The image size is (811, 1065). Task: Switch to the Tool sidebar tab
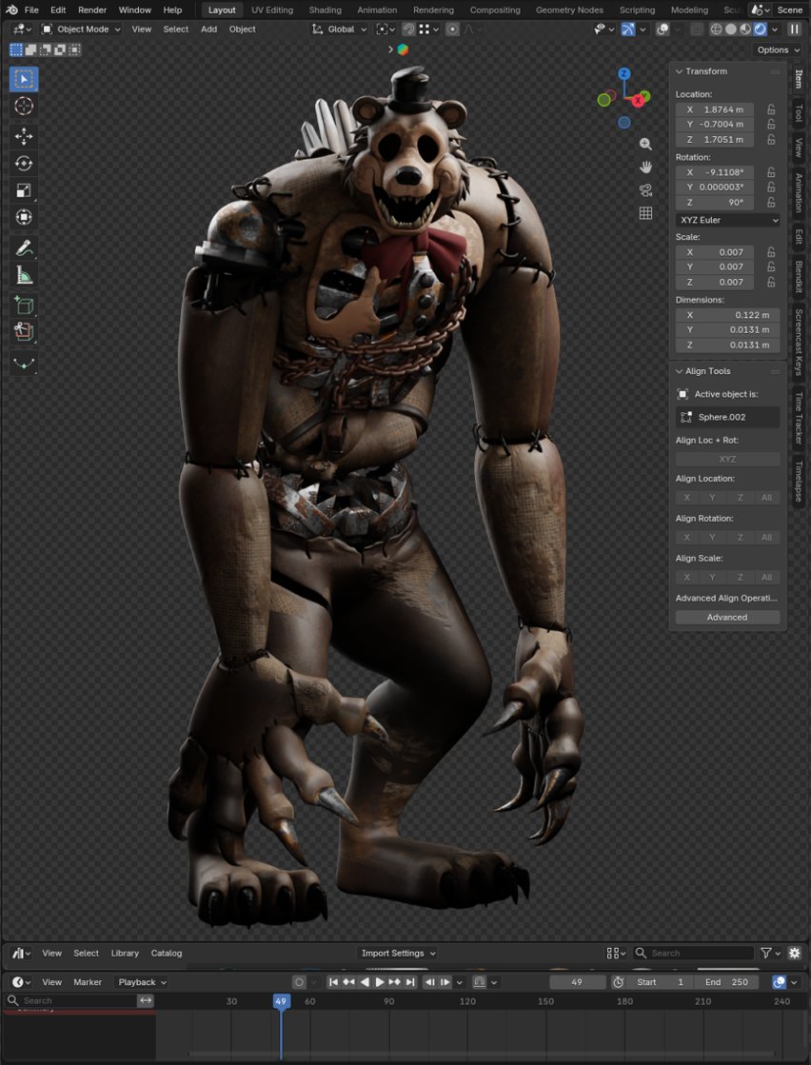pos(799,112)
